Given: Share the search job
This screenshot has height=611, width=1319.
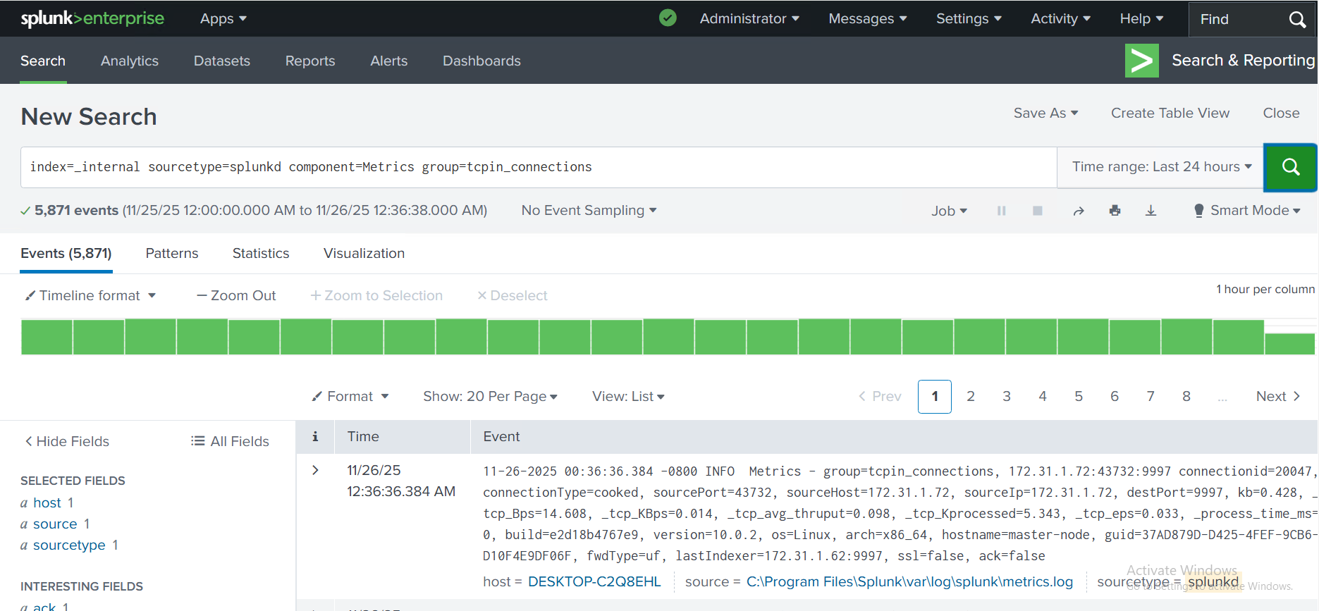Looking at the screenshot, I should click(1079, 211).
